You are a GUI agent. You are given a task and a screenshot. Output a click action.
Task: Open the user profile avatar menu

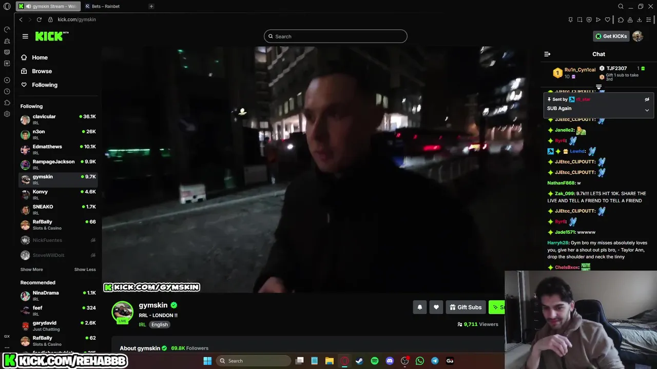pos(637,36)
